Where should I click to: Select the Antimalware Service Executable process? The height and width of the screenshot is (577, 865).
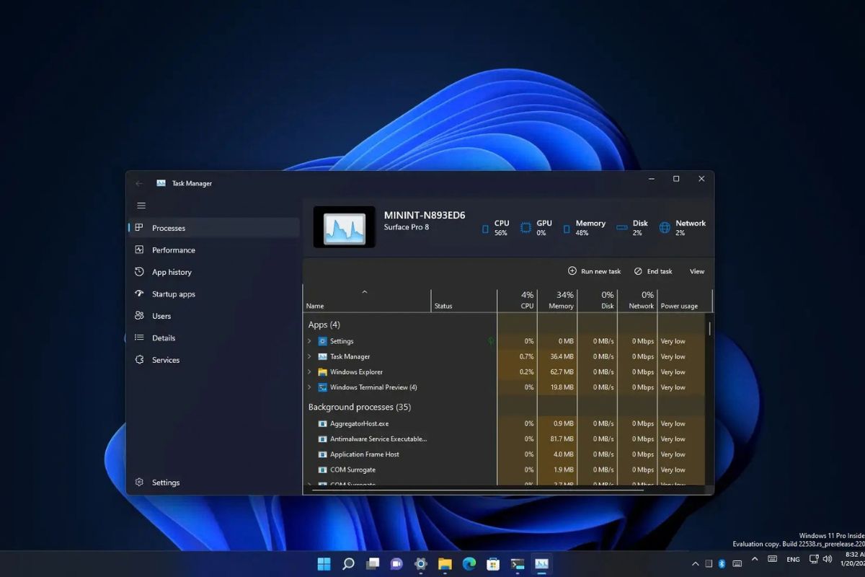[x=505, y=439]
